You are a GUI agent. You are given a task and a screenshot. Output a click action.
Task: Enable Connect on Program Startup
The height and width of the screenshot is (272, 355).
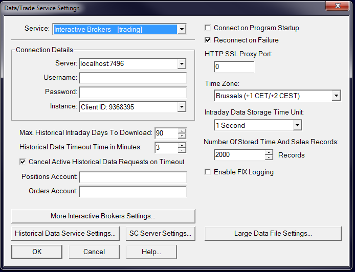tap(208, 28)
